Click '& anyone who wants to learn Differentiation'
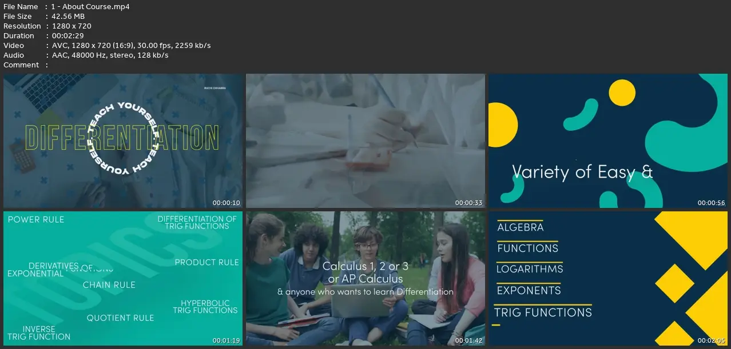Viewport: 731px width, 349px height. click(x=365, y=292)
